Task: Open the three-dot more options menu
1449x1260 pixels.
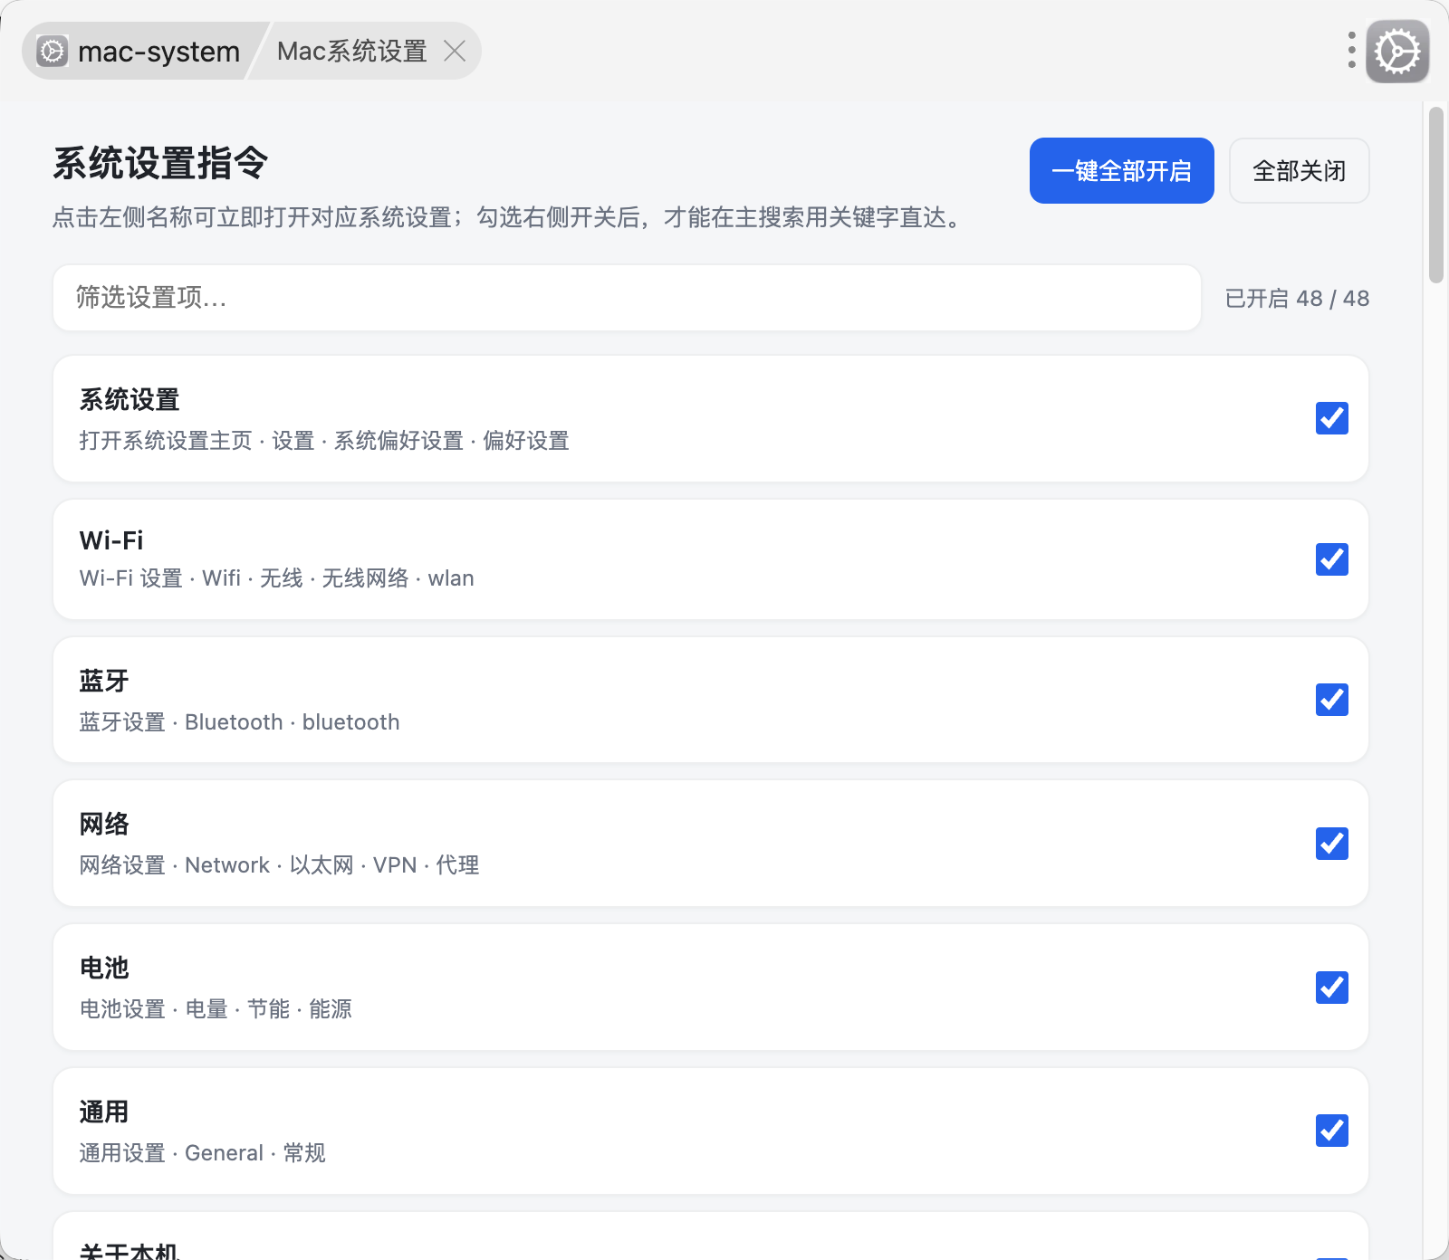Action: pos(1351,51)
